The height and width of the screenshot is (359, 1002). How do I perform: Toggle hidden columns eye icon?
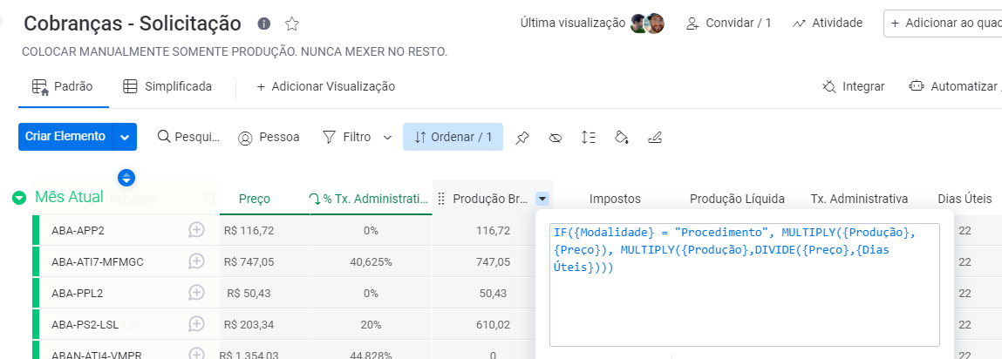[555, 137]
